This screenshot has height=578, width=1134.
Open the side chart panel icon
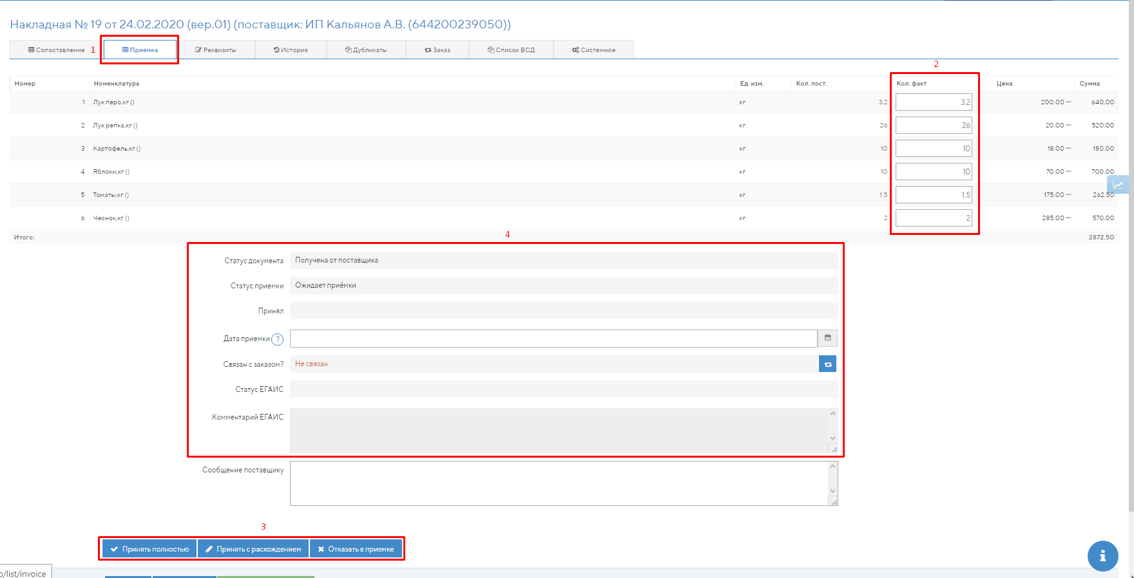[x=1118, y=185]
